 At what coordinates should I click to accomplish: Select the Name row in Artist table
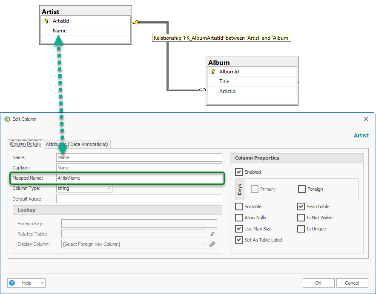86,31
